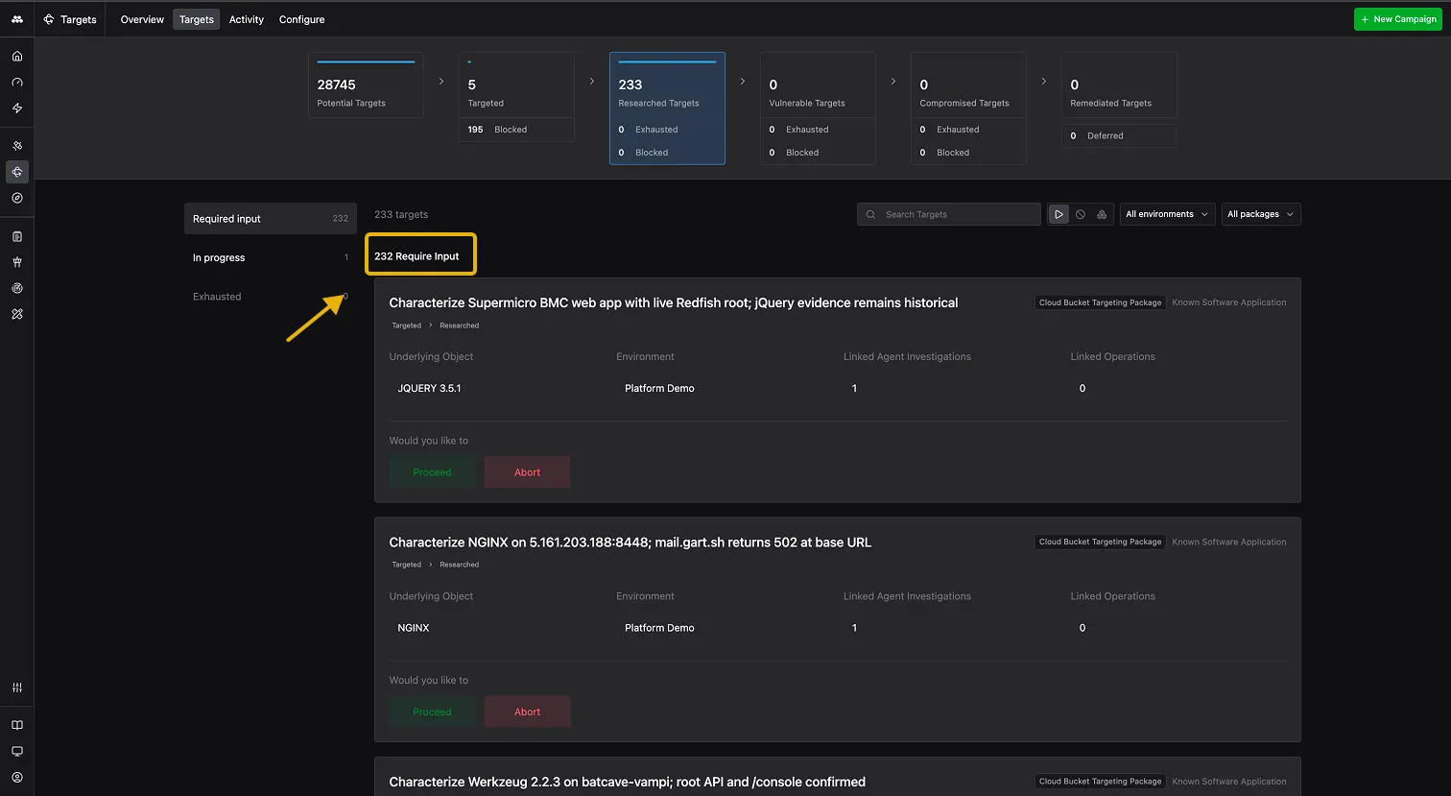The height and width of the screenshot is (796, 1451).
Task: Click the chess-piece sidebar icon
Action: coord(17,262)
